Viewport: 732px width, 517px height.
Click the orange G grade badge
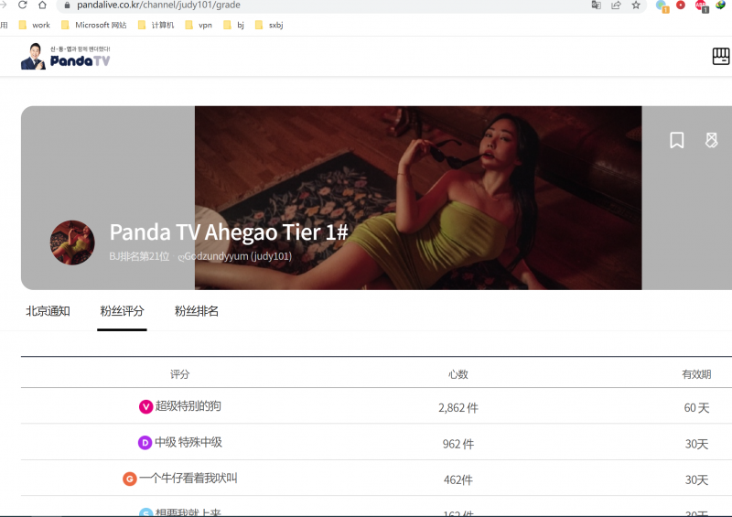(x=130, y=479)
